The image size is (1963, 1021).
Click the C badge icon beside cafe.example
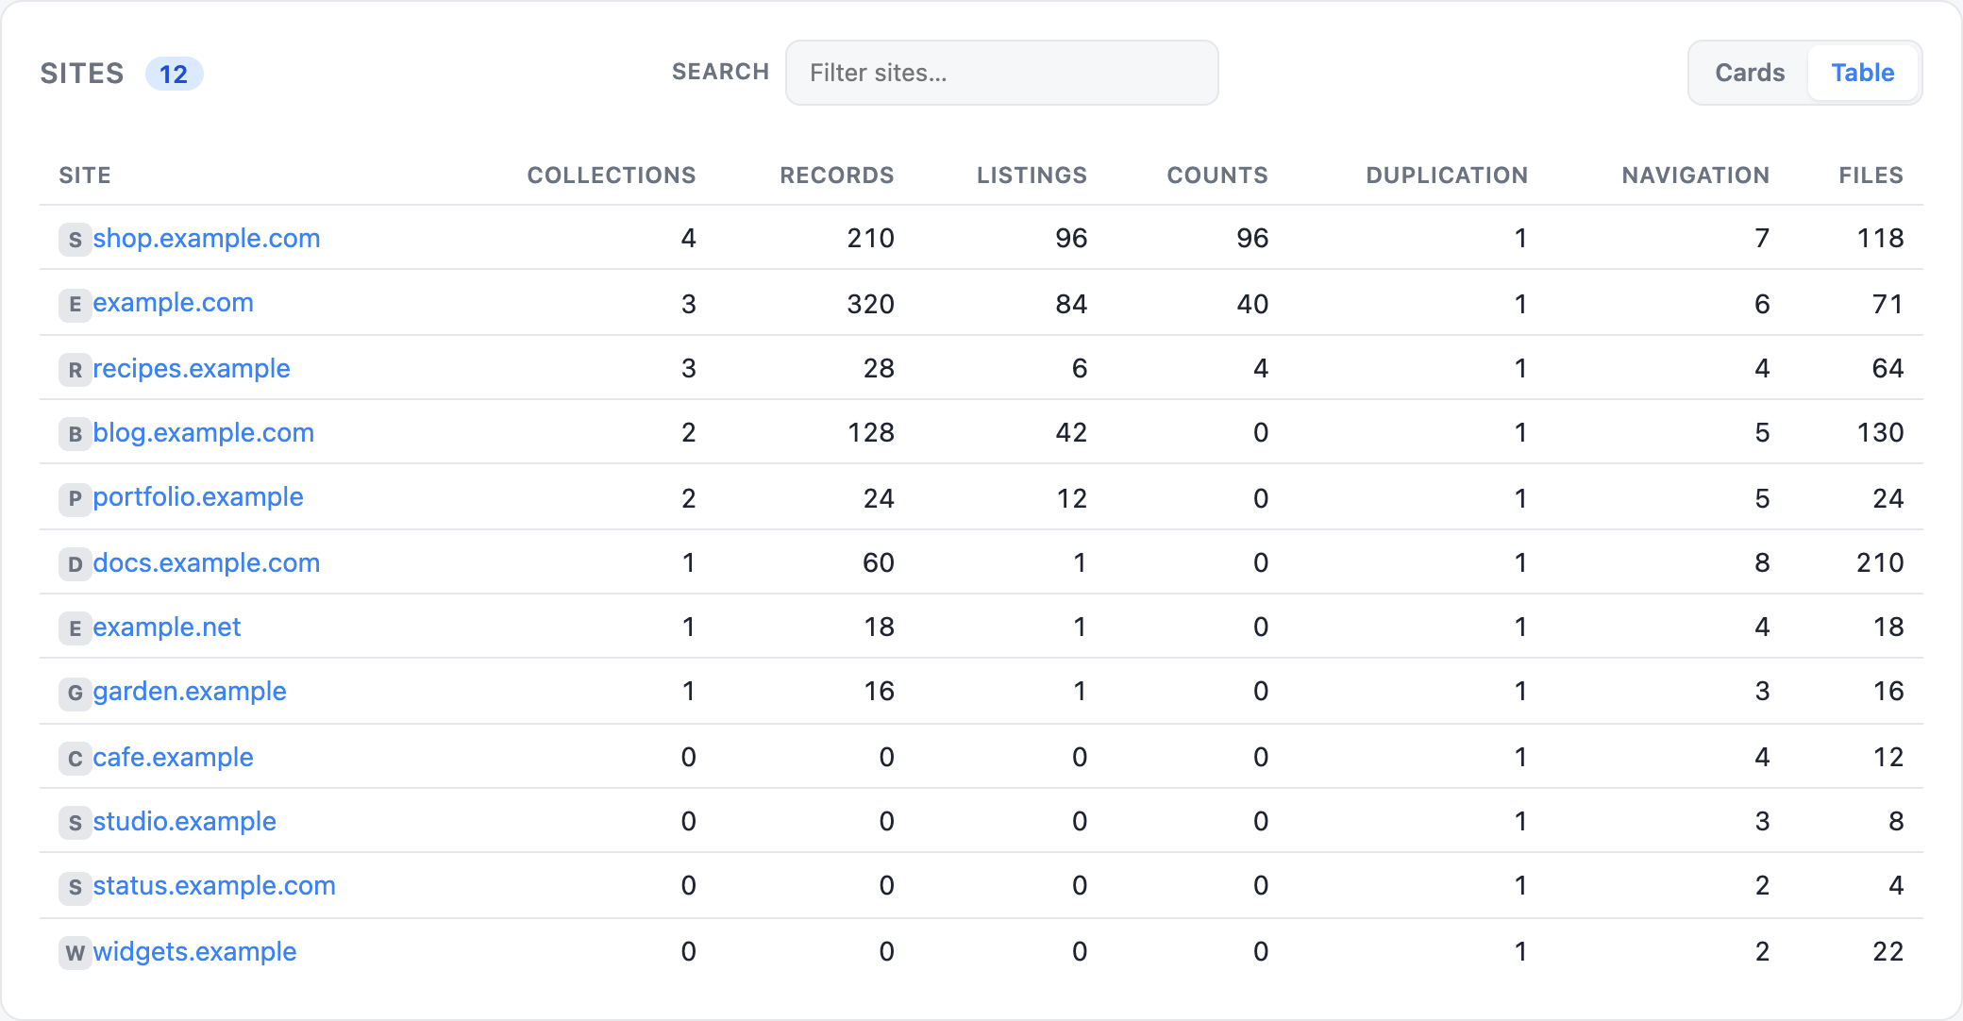75,759
